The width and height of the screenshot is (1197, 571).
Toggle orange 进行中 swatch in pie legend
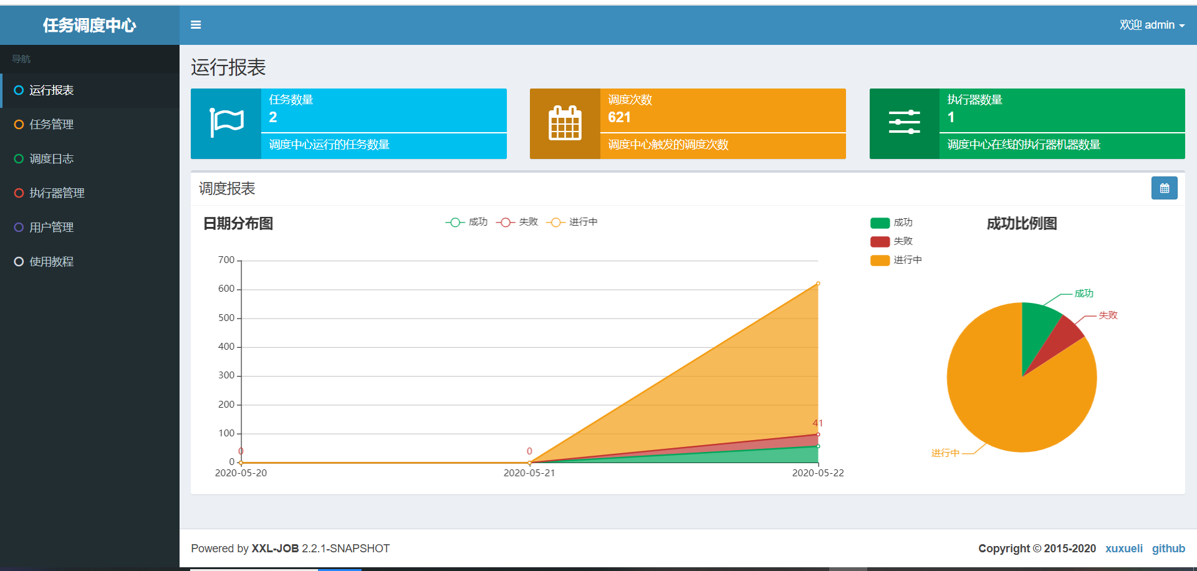pyautogui.click(x=880, y=261)
